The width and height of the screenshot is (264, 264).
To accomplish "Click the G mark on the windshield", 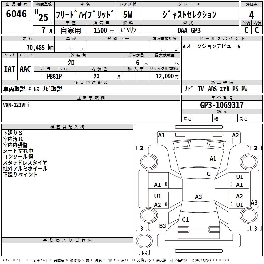I will point(209,174).
